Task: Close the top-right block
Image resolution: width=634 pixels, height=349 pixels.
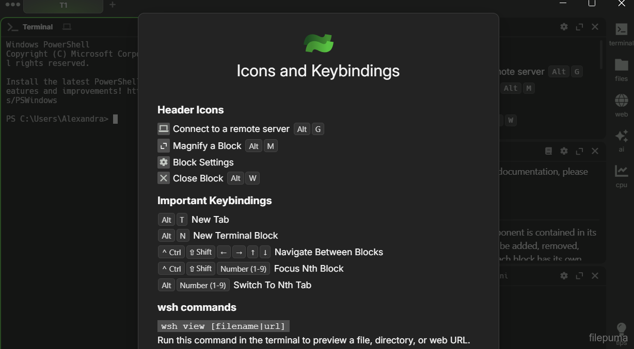Action: pyautogui.click(x=595, y=27)
